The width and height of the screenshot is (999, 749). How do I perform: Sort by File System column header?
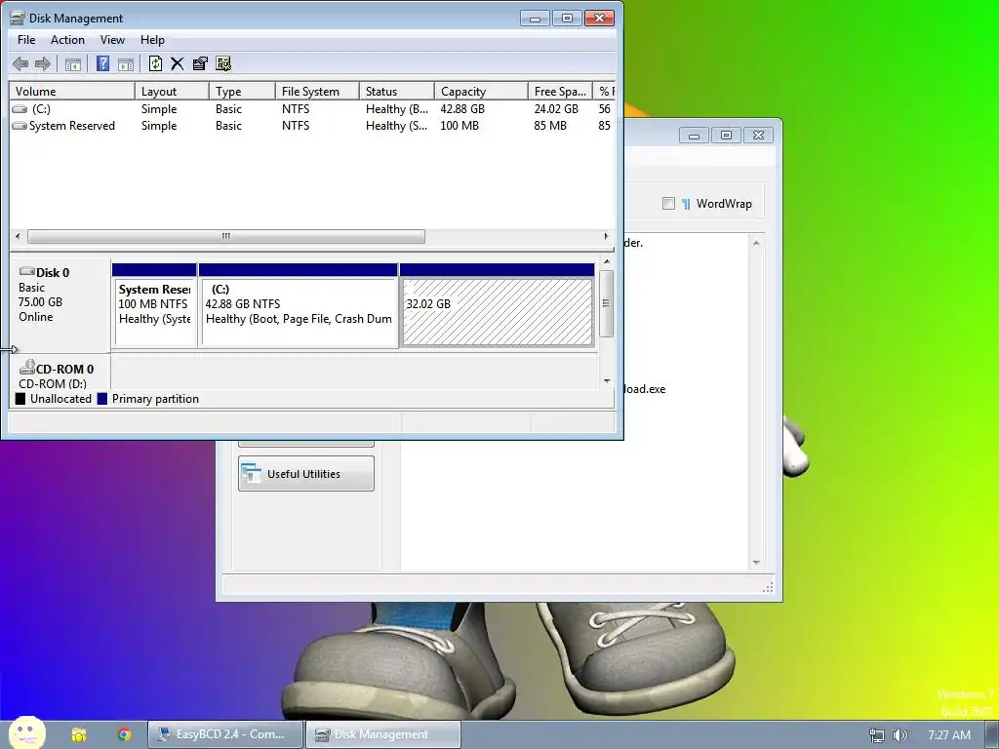coord(317,91)
